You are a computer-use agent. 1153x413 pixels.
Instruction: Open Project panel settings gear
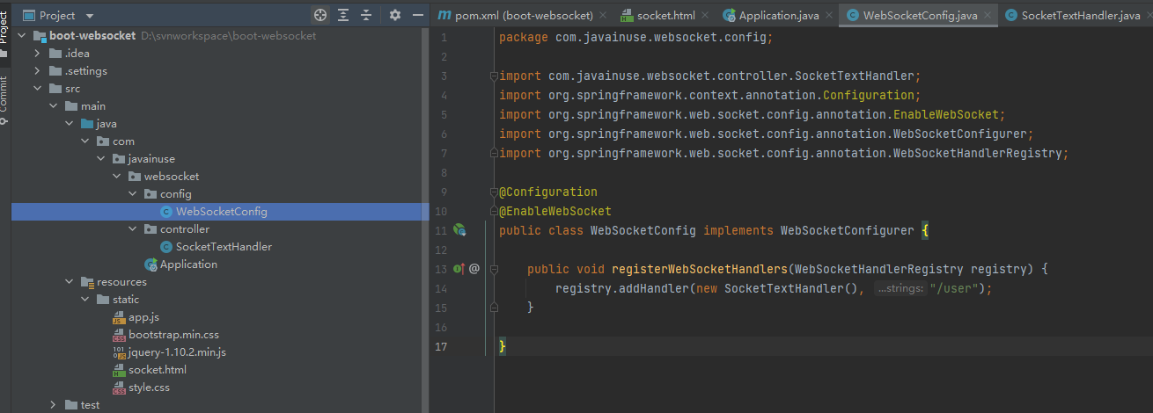pos(394,15)
